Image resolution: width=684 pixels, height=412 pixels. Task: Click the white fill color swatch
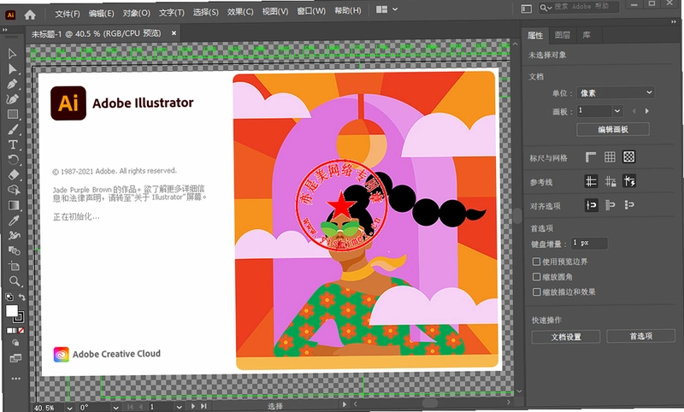(11, 311)
